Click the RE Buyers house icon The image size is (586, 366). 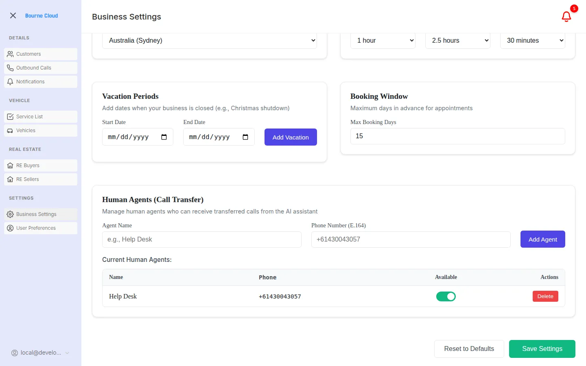(10, 166)
